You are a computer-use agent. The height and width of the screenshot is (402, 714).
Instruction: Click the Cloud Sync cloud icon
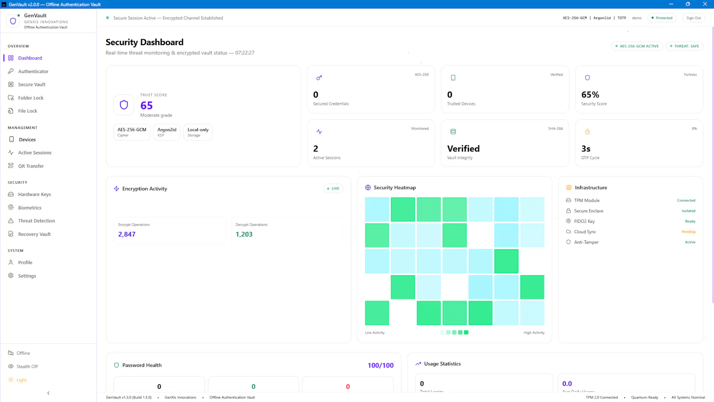(569, 232)
